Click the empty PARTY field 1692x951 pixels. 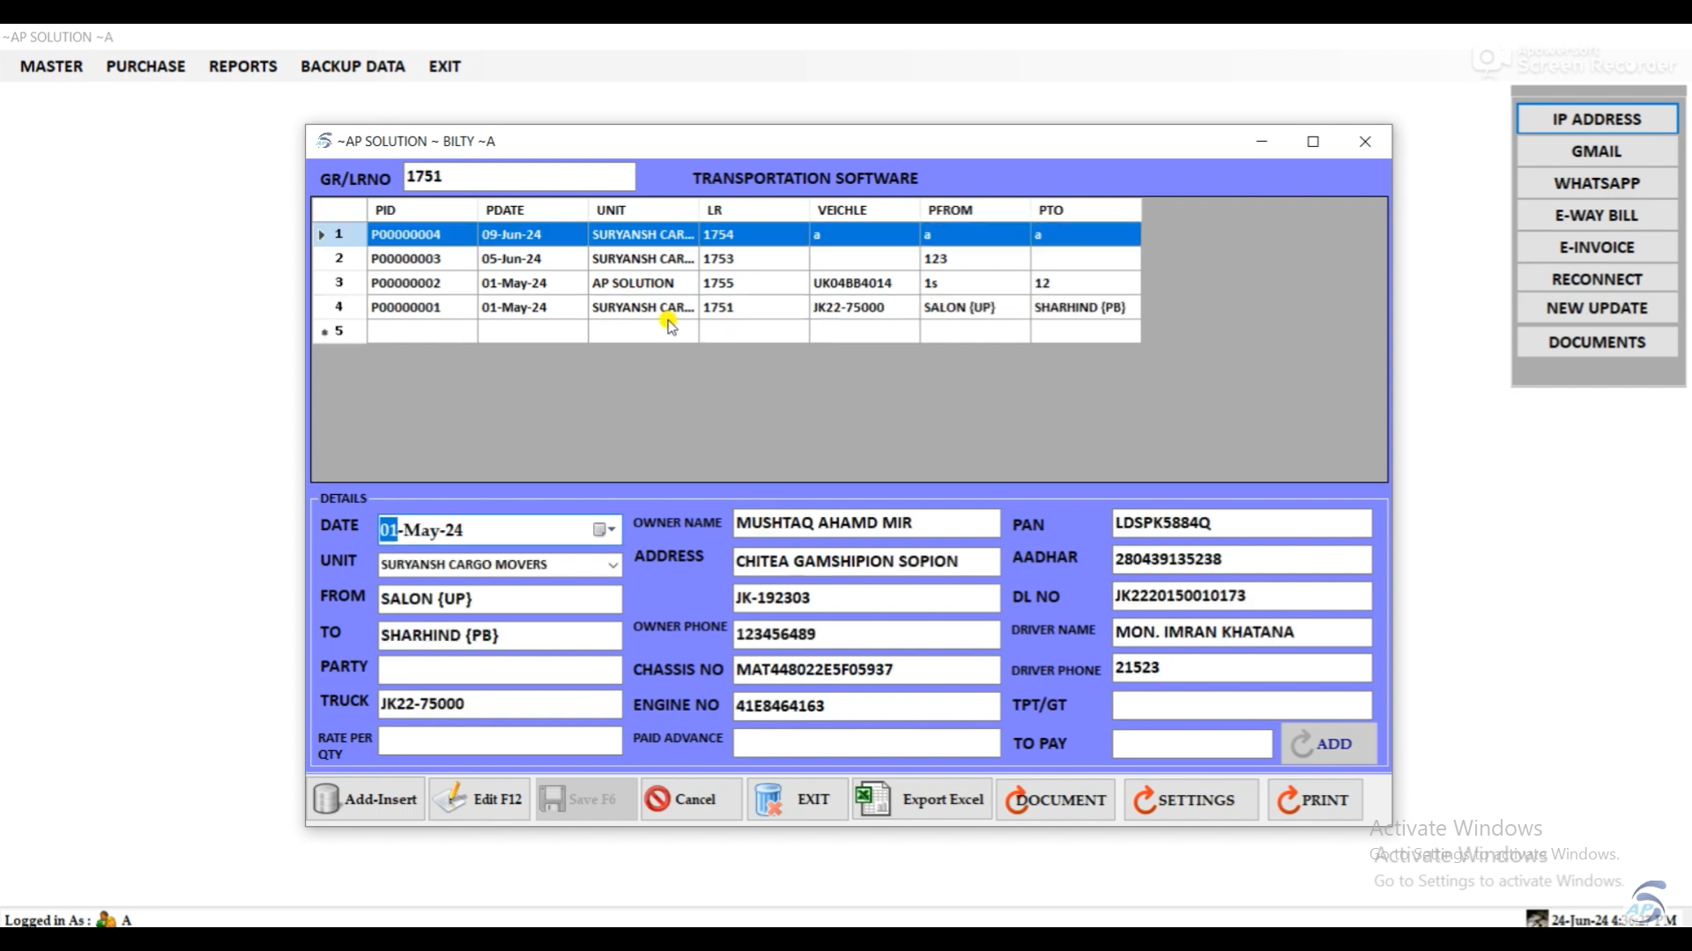coord(500,669)
